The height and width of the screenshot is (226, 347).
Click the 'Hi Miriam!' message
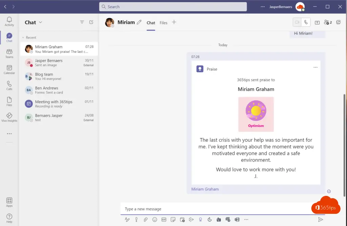[303, 34]
